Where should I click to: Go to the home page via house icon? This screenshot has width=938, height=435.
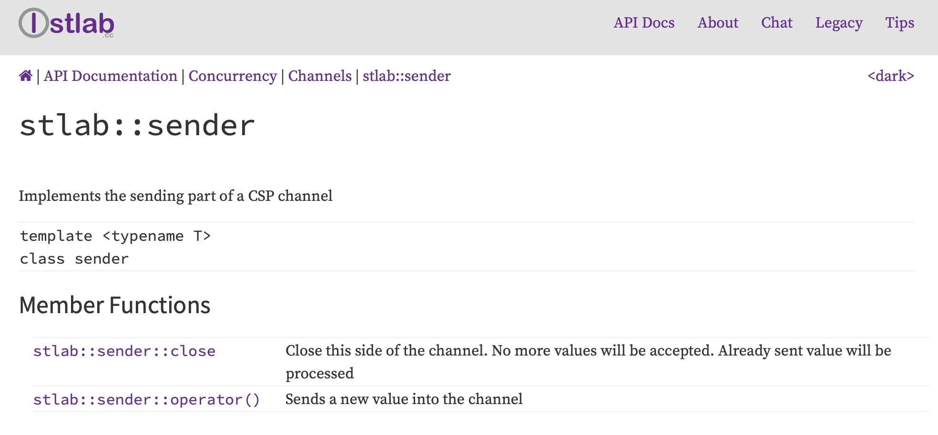(26, 76)
